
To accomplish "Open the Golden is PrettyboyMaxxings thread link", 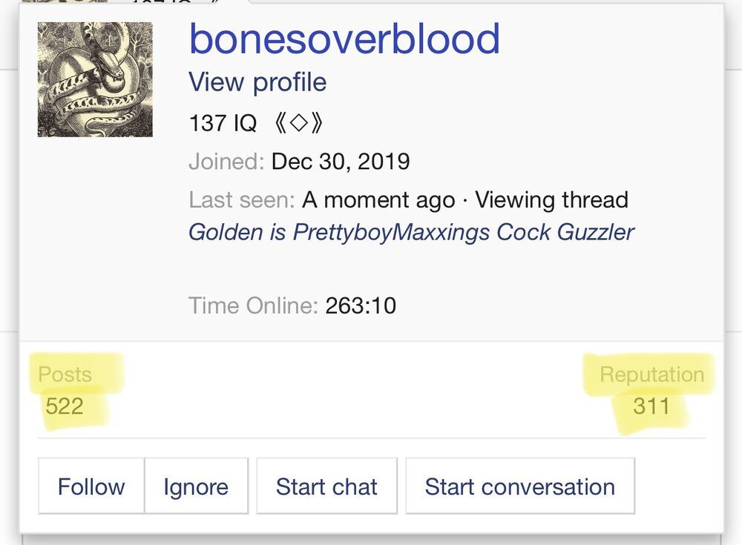I will click(411, 232).
